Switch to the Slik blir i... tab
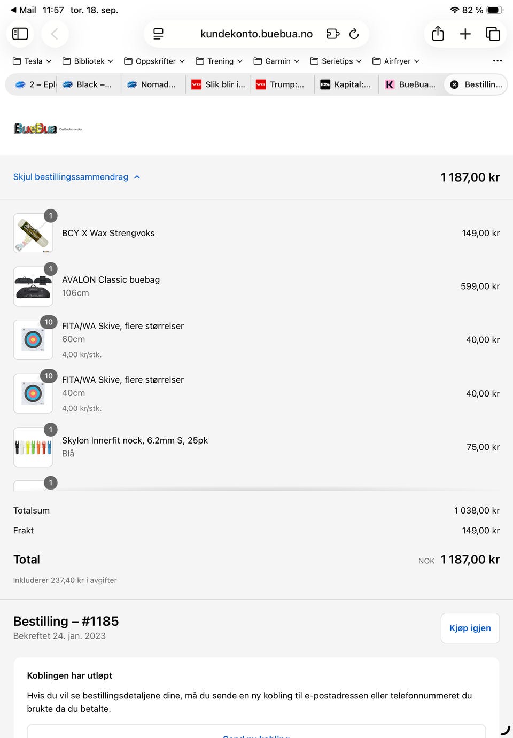This screenshot has height=738, width=513. 219,84
